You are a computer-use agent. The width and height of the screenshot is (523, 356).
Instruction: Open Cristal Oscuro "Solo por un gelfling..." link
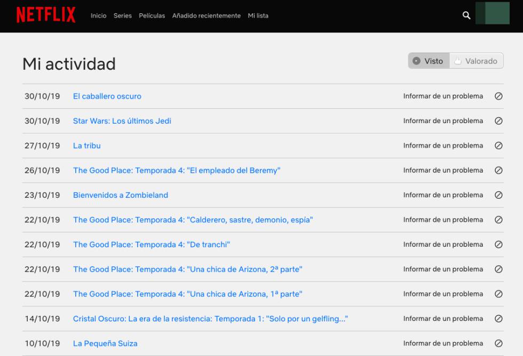(210, 319)
